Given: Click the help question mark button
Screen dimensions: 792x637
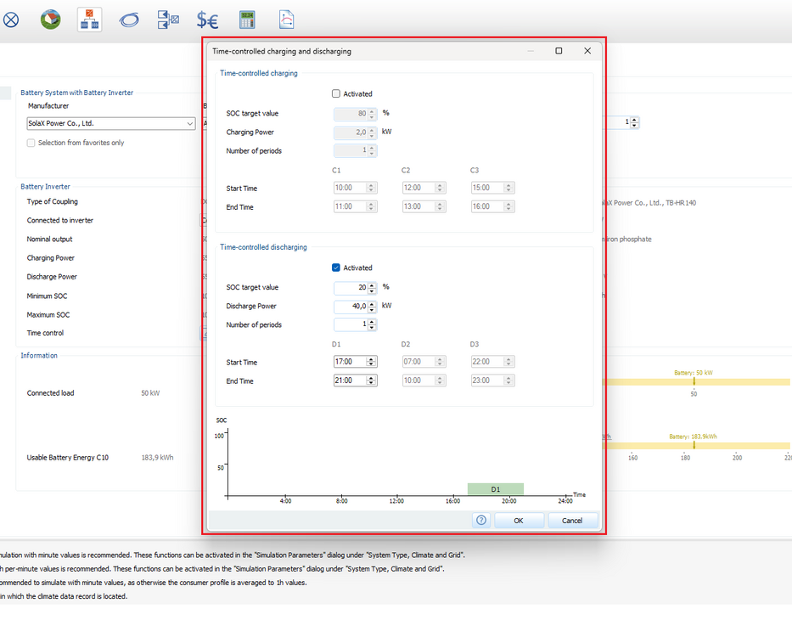Looking at the screenshot, I should [x=481, y=520].
